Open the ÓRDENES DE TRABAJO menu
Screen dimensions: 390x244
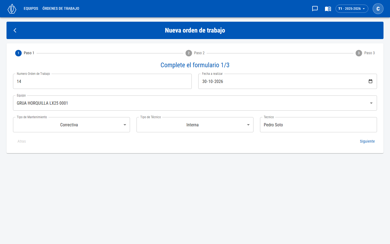click(61, 9)
